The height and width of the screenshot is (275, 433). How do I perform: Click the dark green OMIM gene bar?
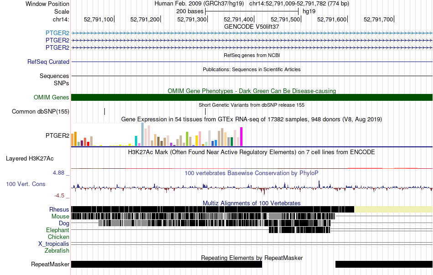click(252, 97)
